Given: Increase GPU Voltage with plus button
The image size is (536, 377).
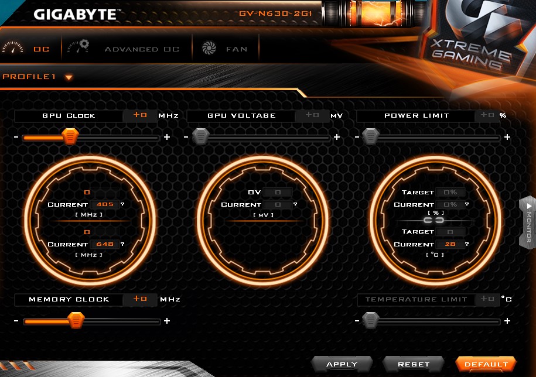Looking at the screenshot, I should pos(337,137).
